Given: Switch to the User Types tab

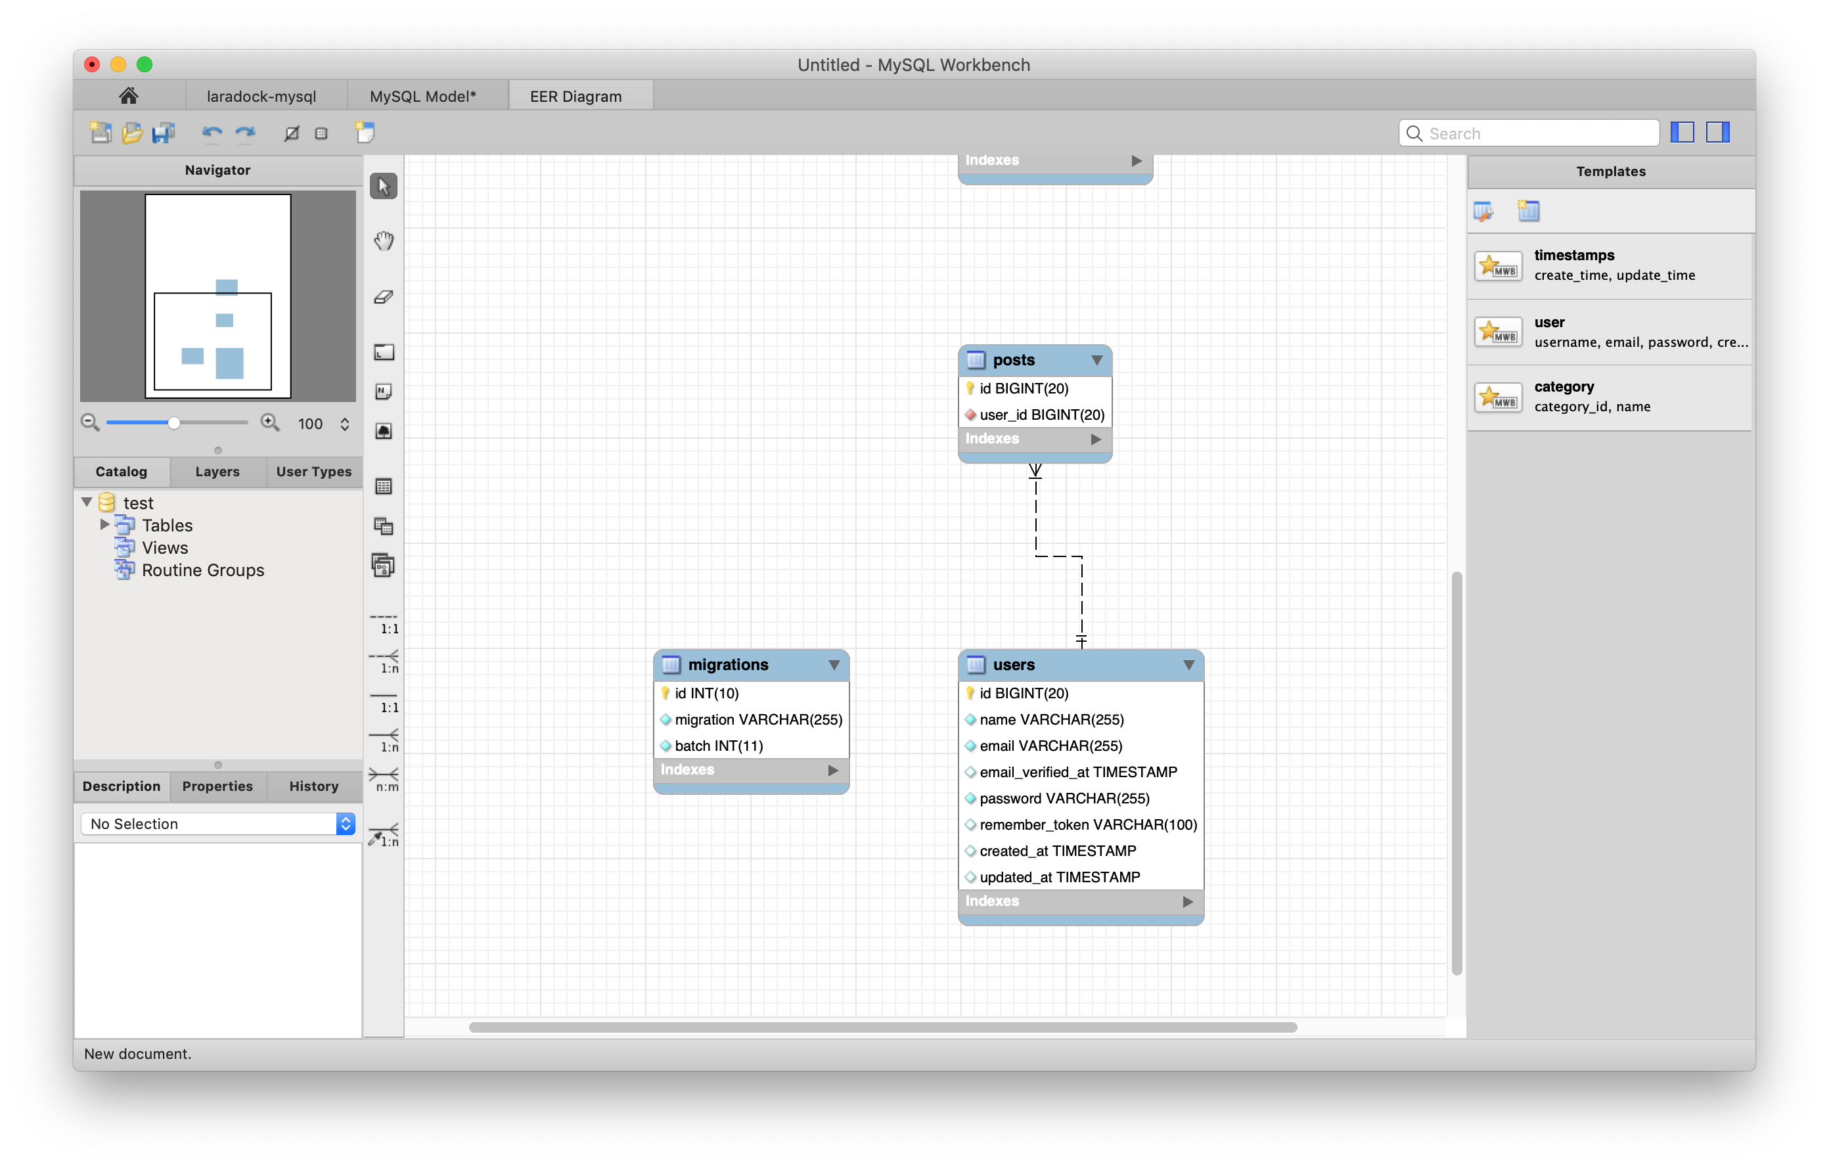Looking at the screenshot, I should [x=313, y=472].
